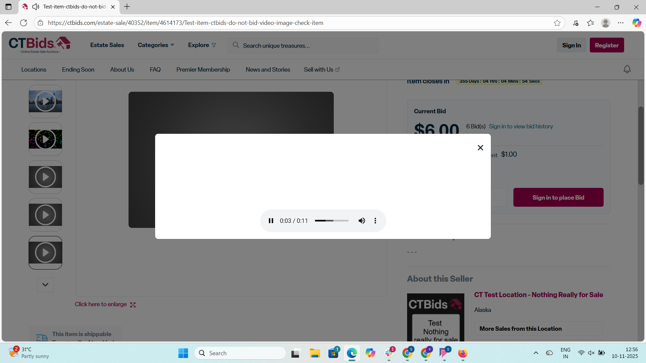Screen dimensions: 646x363
Task: Open the media player three-dot options
Action: (375, 221)
